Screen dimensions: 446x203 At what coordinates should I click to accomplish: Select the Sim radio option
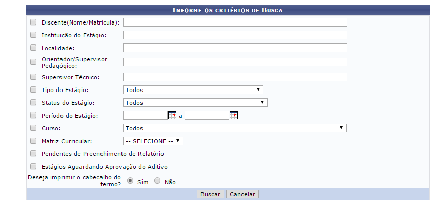click(130, 181)
